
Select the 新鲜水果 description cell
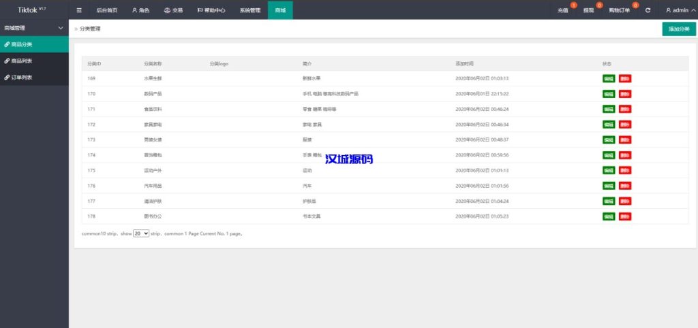tap(311, 79)
